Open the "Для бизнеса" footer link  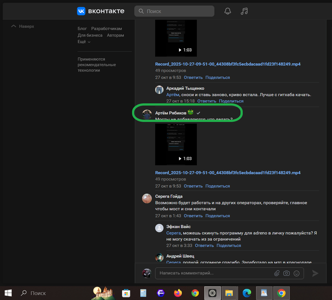(90, 35)
